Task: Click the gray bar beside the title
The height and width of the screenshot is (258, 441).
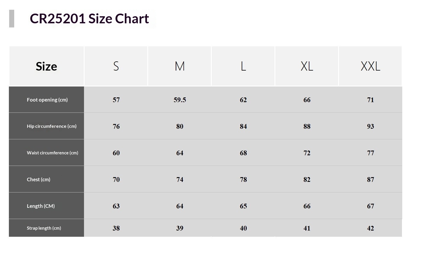Action: [12, 19]
